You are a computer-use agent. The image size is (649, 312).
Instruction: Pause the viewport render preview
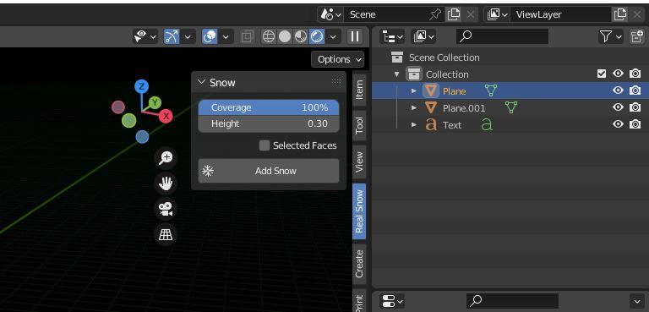coord(355,37)
